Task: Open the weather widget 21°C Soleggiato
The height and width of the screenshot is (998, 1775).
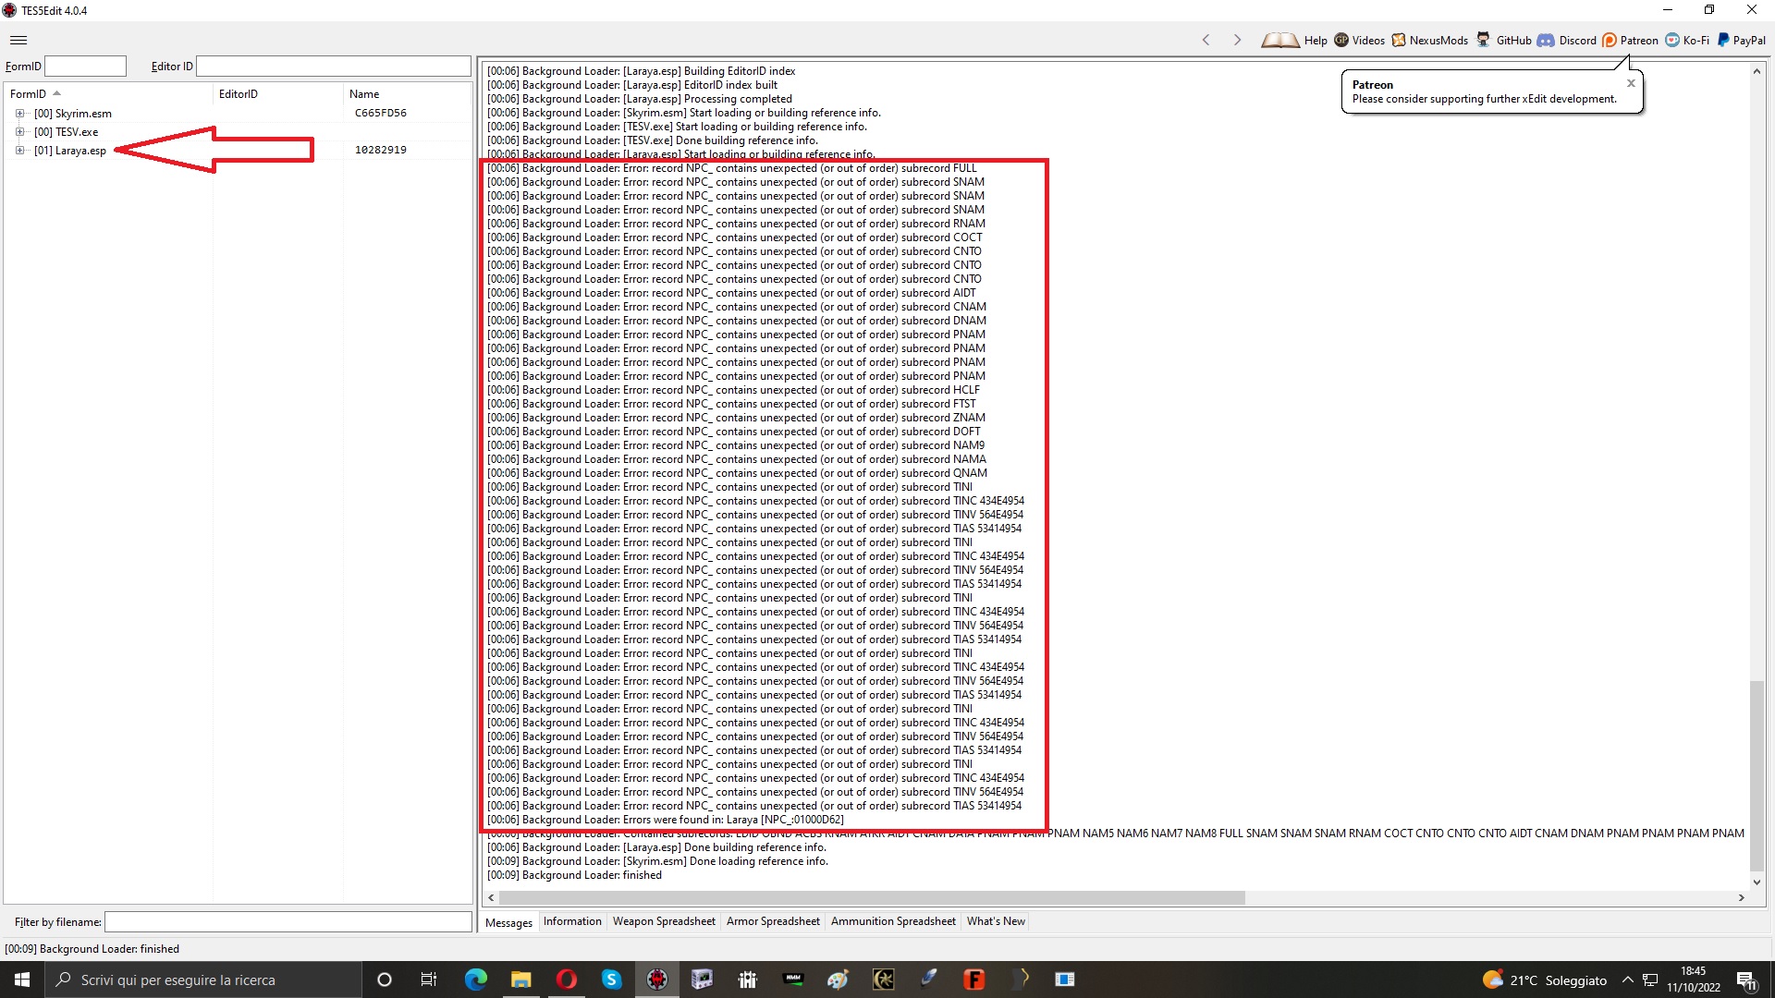Action: 1545,980
